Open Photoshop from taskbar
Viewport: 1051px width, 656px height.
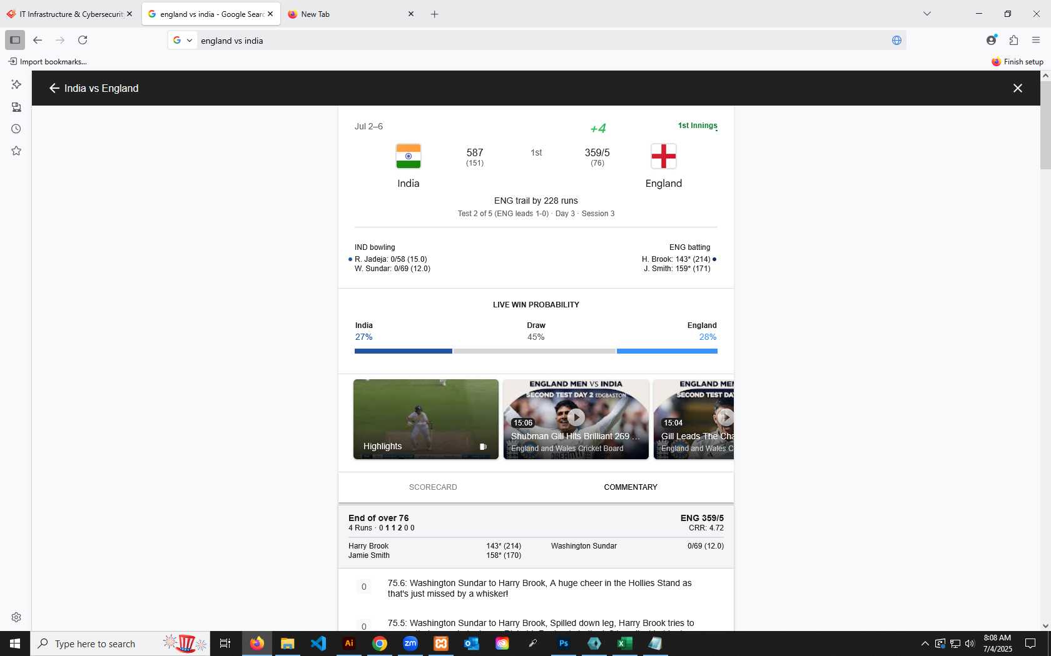(x=564, y=644)
